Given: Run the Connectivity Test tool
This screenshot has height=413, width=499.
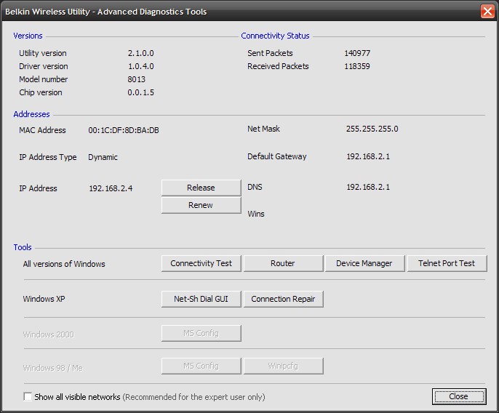Looking at the screenshot, I should [201, 263].
